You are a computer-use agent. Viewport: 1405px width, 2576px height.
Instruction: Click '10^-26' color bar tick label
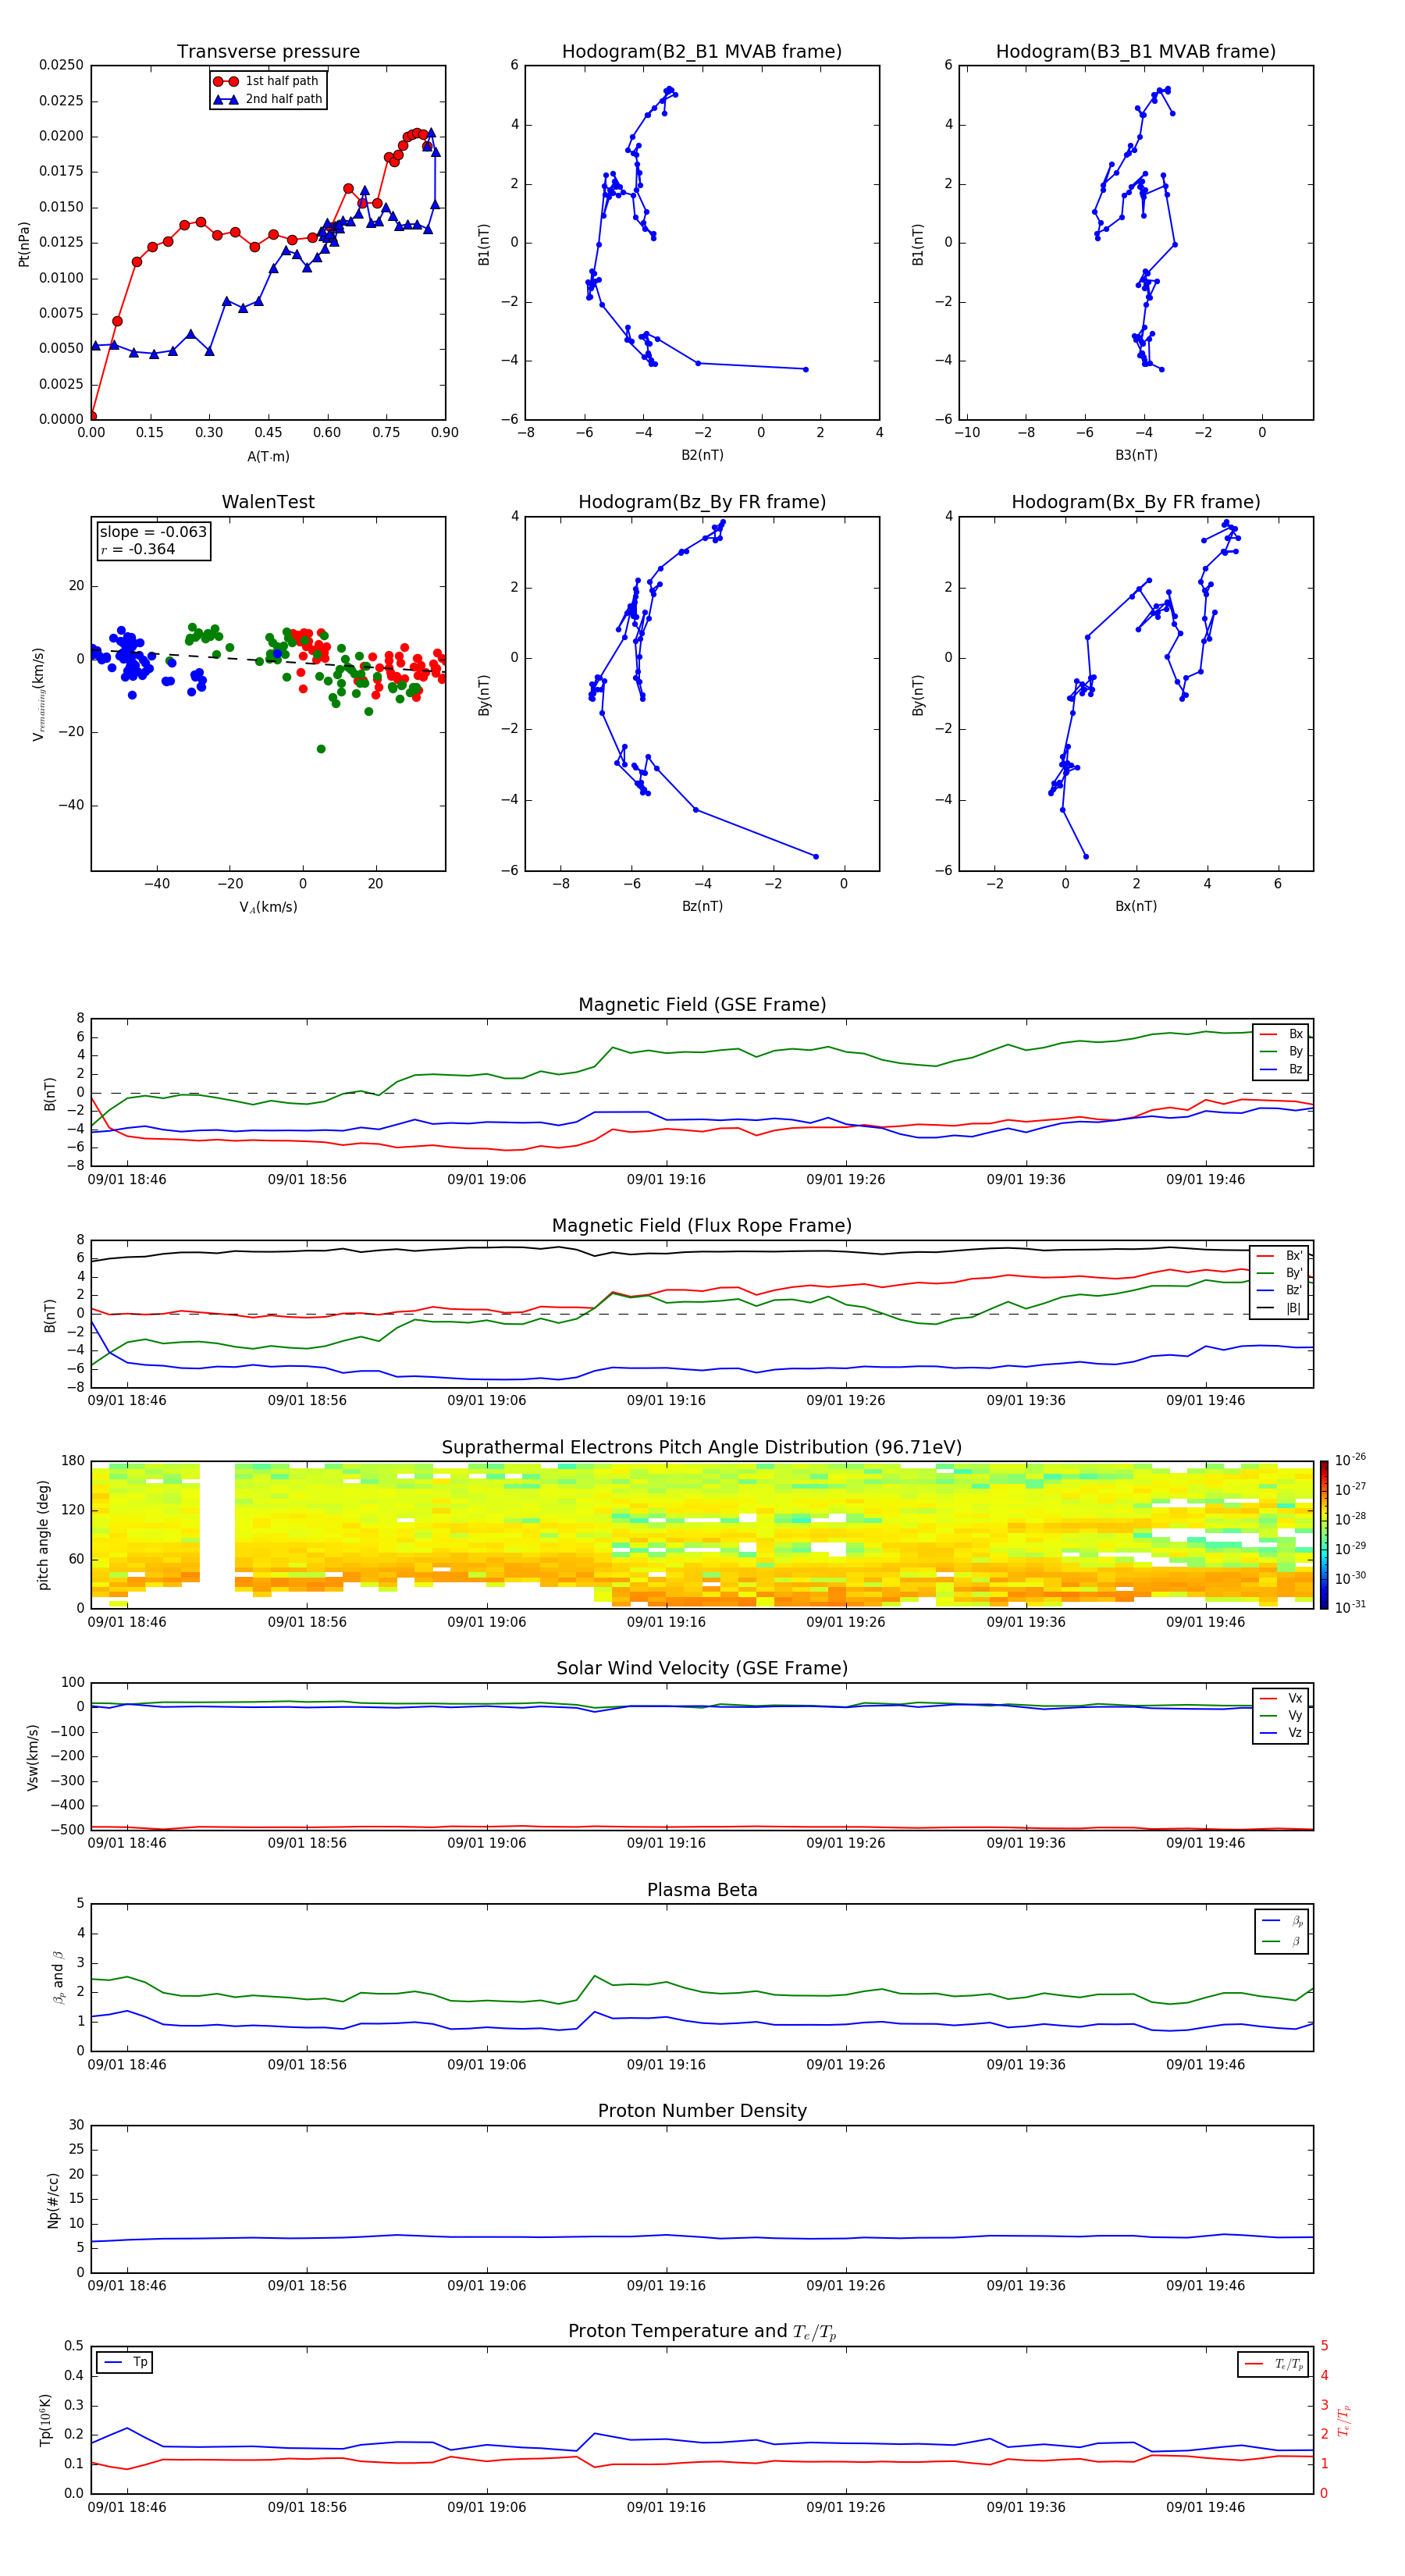click(x=1350, y=1460)
